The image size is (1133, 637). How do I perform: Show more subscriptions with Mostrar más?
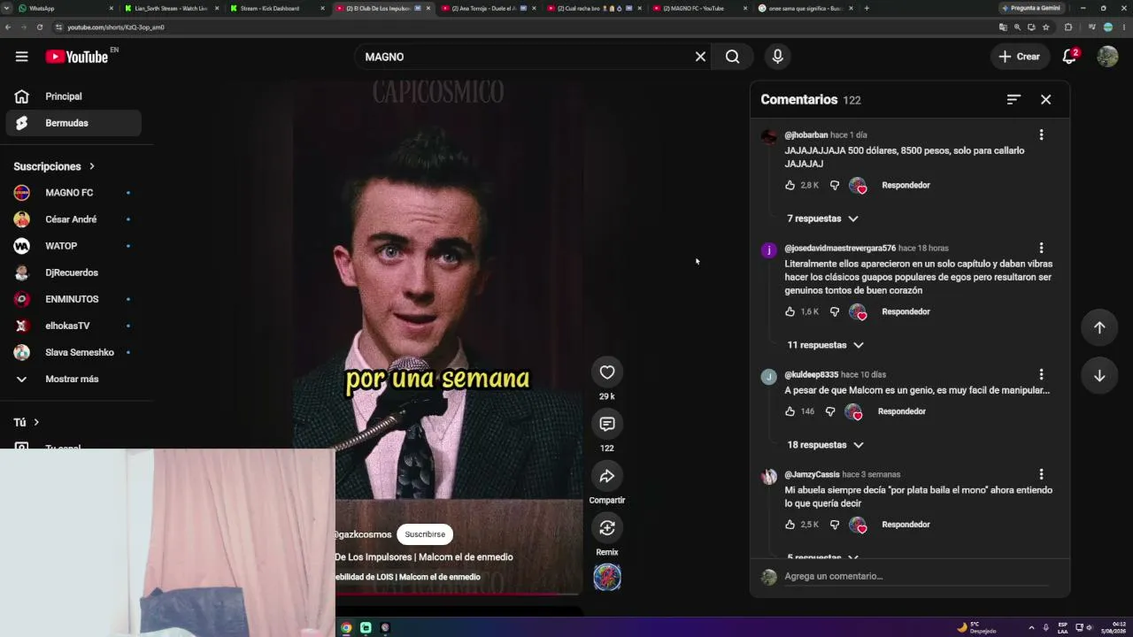[x=71, y=379]
